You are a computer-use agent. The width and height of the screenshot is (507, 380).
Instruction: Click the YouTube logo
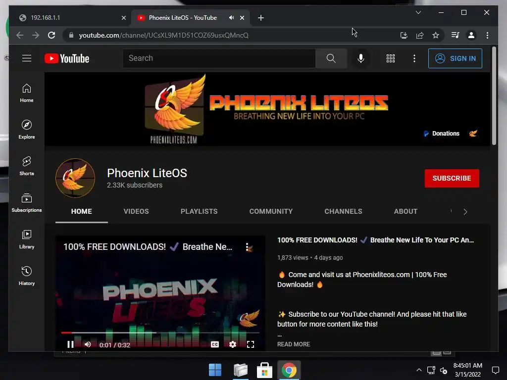point(67,58)
